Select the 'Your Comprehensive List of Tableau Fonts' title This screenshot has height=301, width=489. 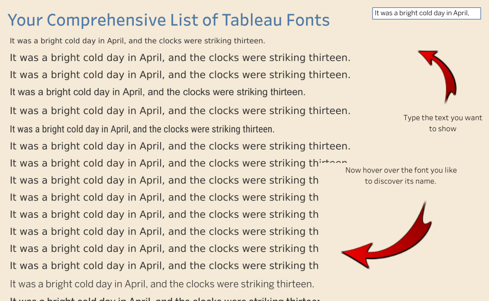(168, 20)
